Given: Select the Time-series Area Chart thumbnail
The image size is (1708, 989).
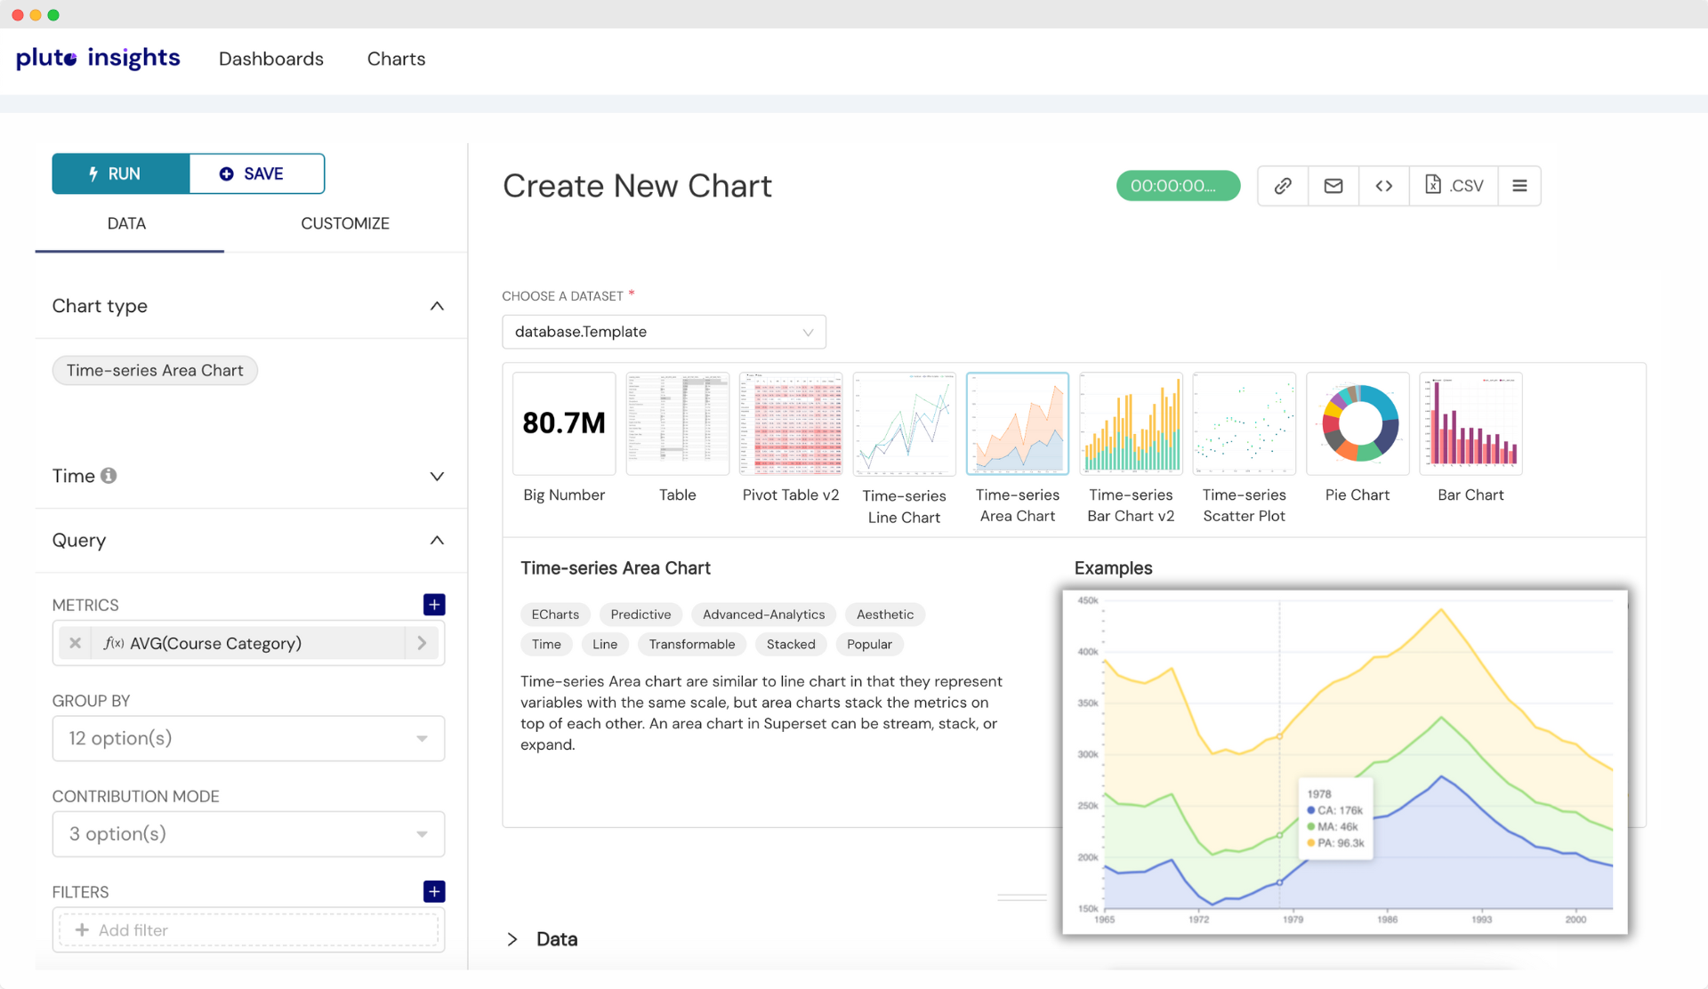Looking at the screenshot, I should click(x=1018, y=423).
